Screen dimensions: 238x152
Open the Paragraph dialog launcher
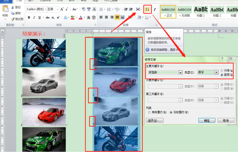tap(156, 25)
